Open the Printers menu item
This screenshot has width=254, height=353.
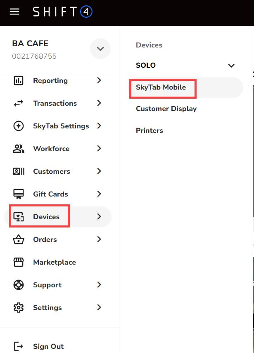tap(150, 130)
